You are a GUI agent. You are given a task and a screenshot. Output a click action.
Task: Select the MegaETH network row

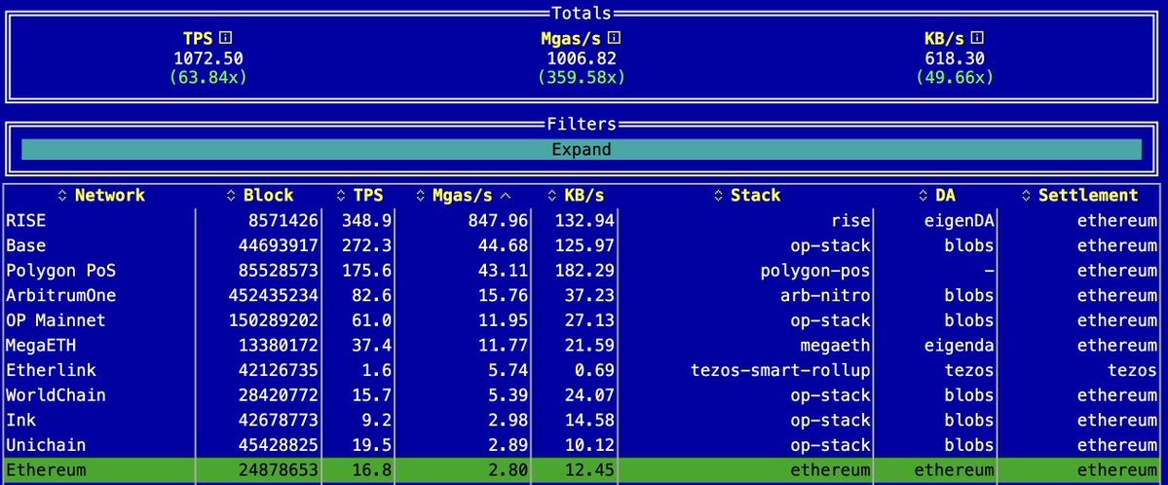(x=581, y=346)
